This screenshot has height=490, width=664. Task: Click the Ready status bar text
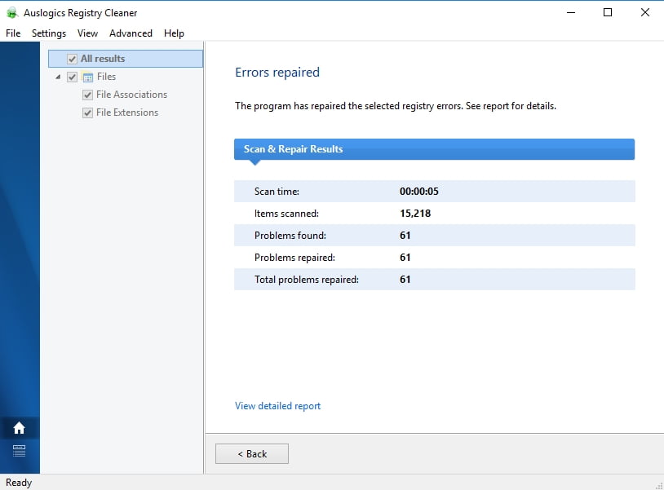click(x=19, y=482)
